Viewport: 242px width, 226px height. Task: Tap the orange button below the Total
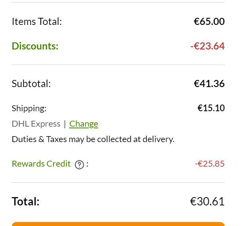pyautogui.click(x=118, y=224)
